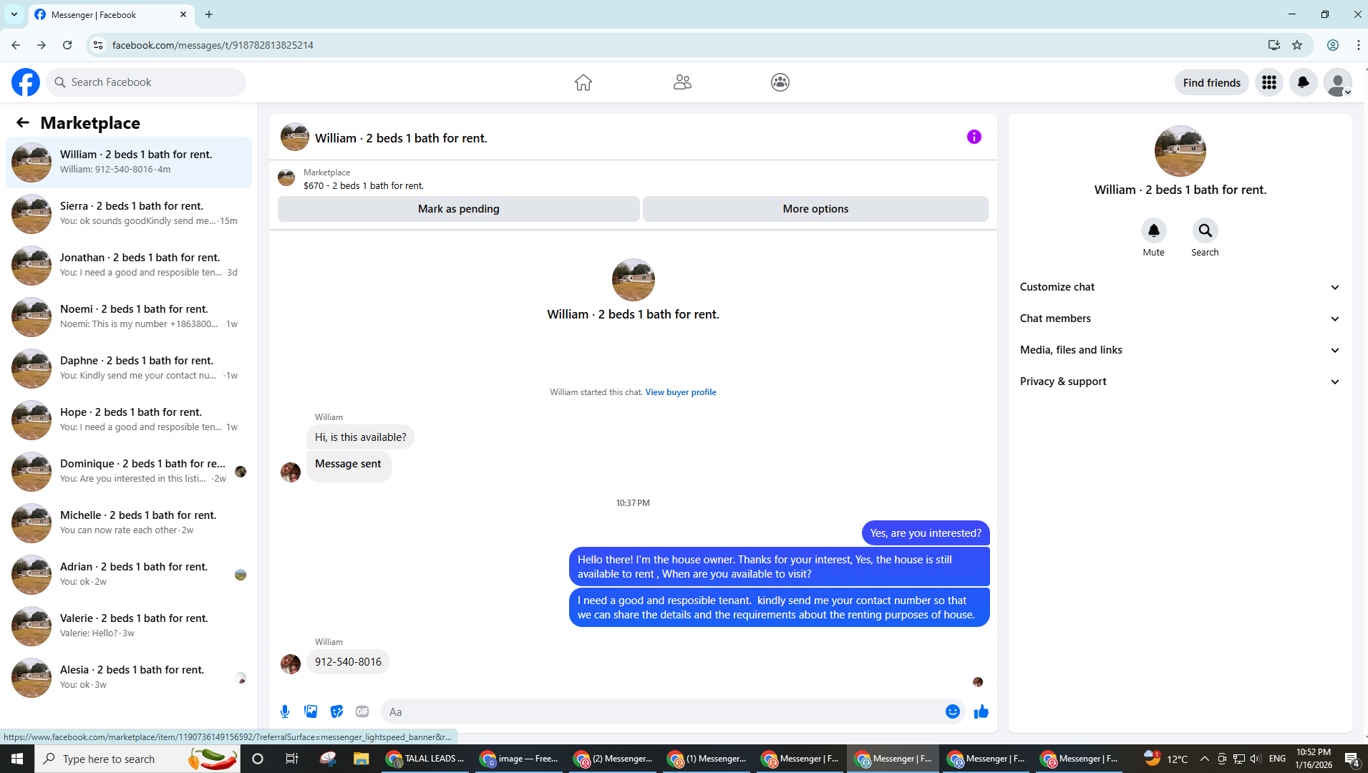Open the Windows notification center icon
This screenshot has width=1368, height=773.
pyautogui.click(x=1352, y=759)
